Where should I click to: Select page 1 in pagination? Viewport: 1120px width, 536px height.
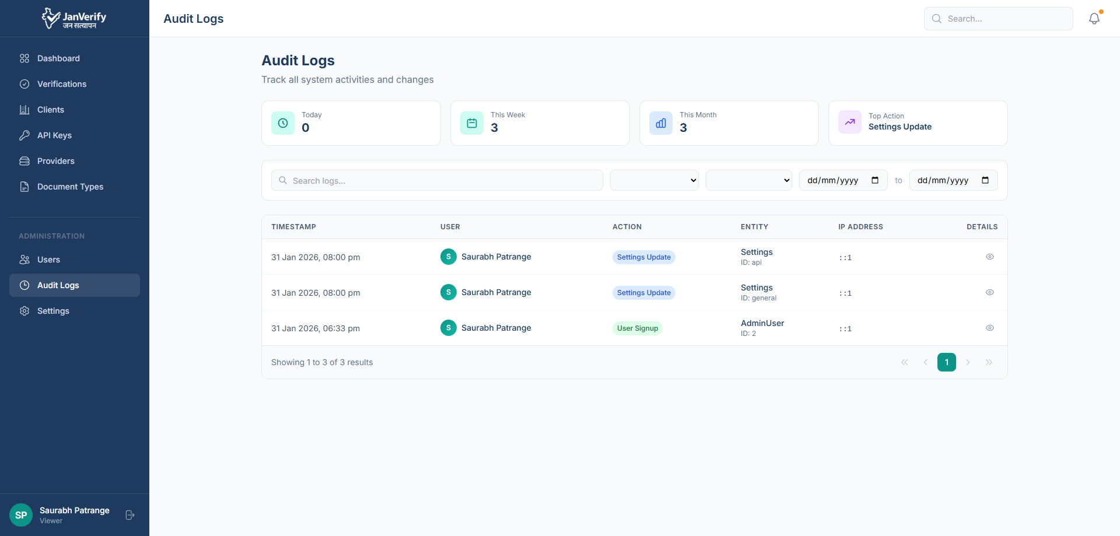click(946, 362)
